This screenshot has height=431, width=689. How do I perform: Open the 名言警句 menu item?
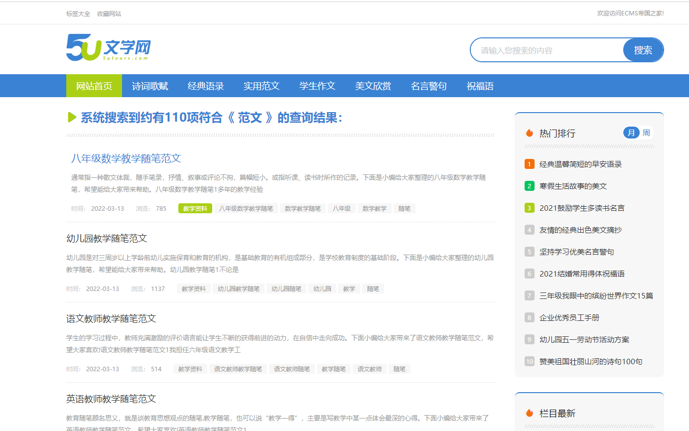429,86
